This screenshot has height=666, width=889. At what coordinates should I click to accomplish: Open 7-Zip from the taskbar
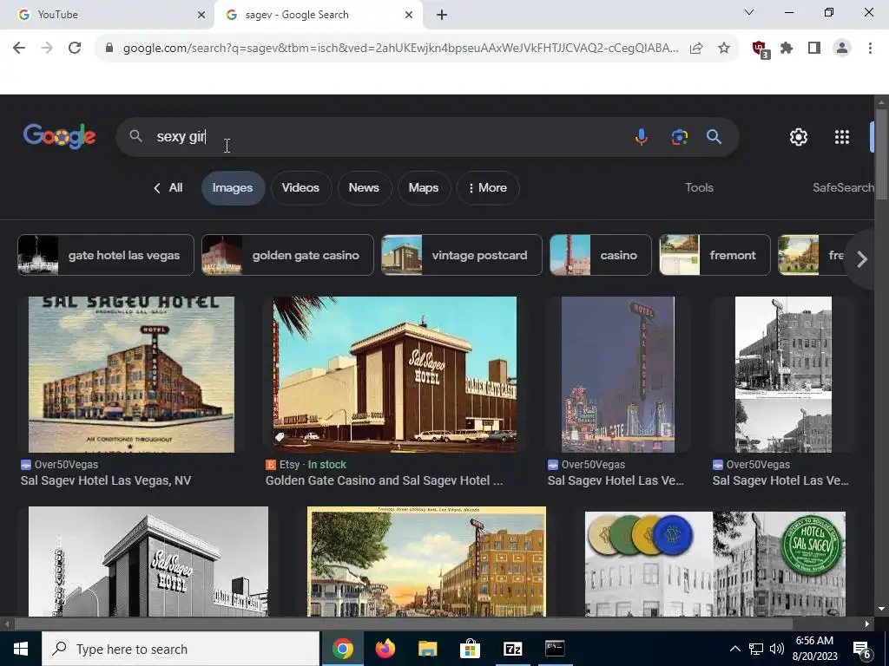tap(512, 649)
